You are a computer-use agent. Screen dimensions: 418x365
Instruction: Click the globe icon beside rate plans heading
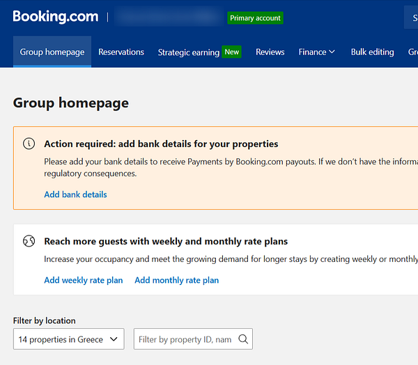pos(29,241)
